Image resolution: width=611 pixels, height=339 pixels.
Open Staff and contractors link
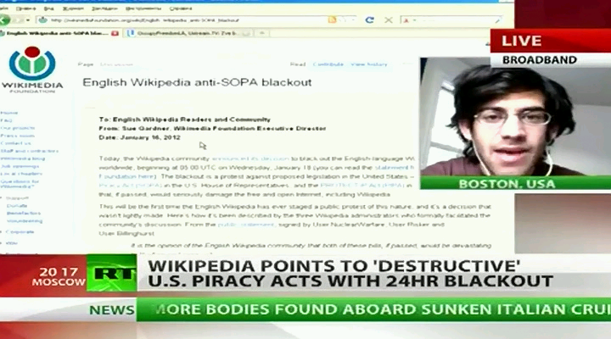[x=29, y=151]
